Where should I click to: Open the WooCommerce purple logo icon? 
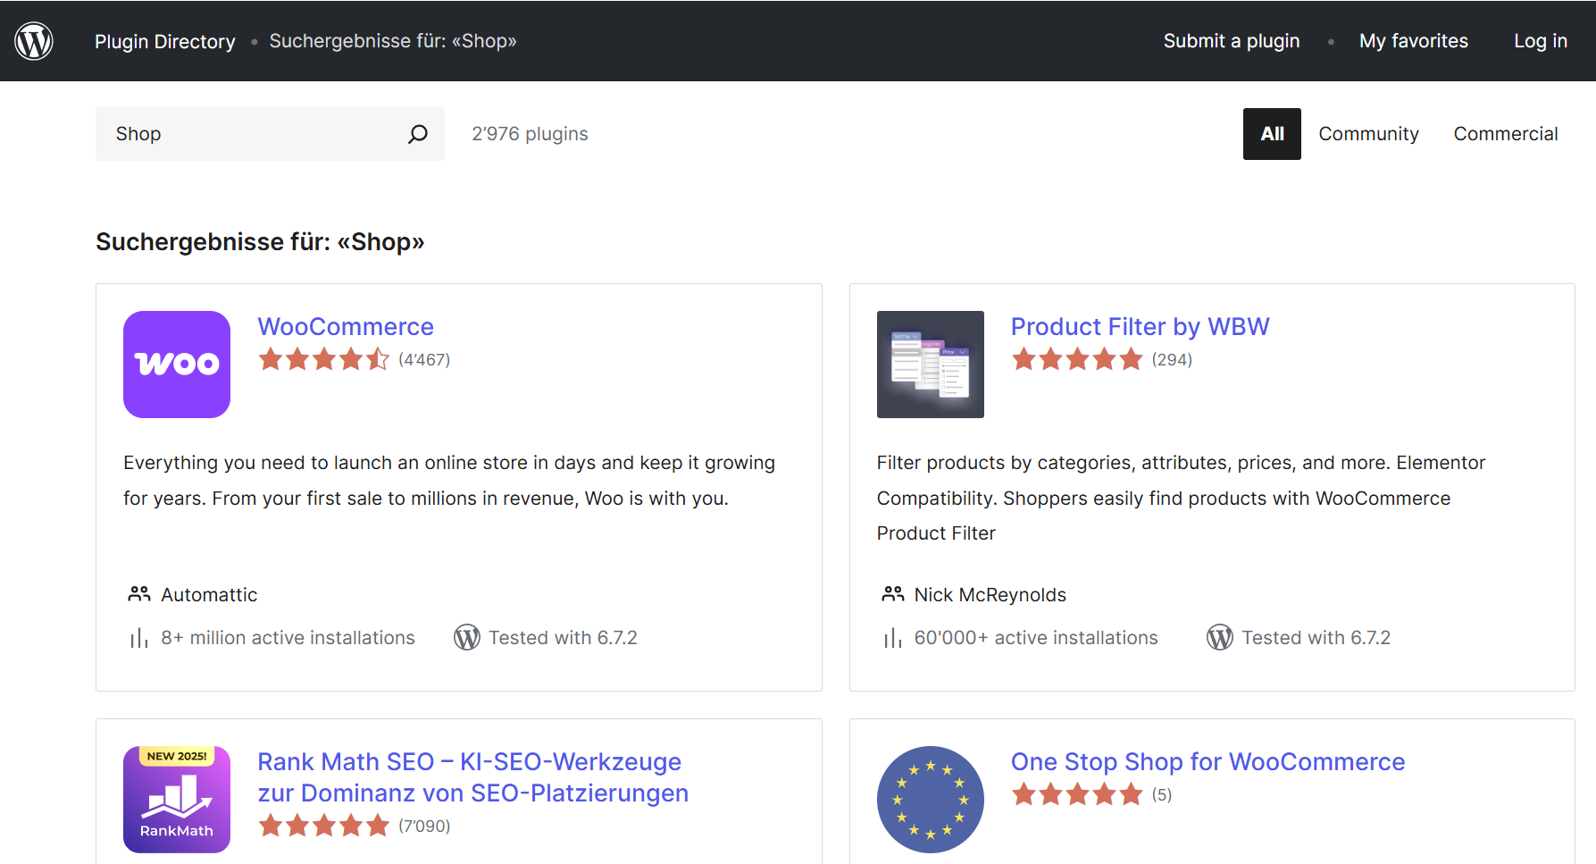click(177, 365)
